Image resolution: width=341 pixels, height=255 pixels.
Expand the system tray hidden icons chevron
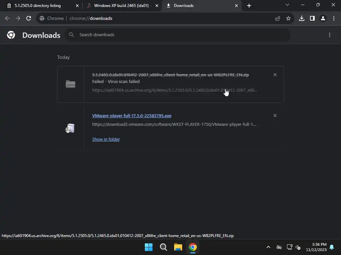click(268, 247)
